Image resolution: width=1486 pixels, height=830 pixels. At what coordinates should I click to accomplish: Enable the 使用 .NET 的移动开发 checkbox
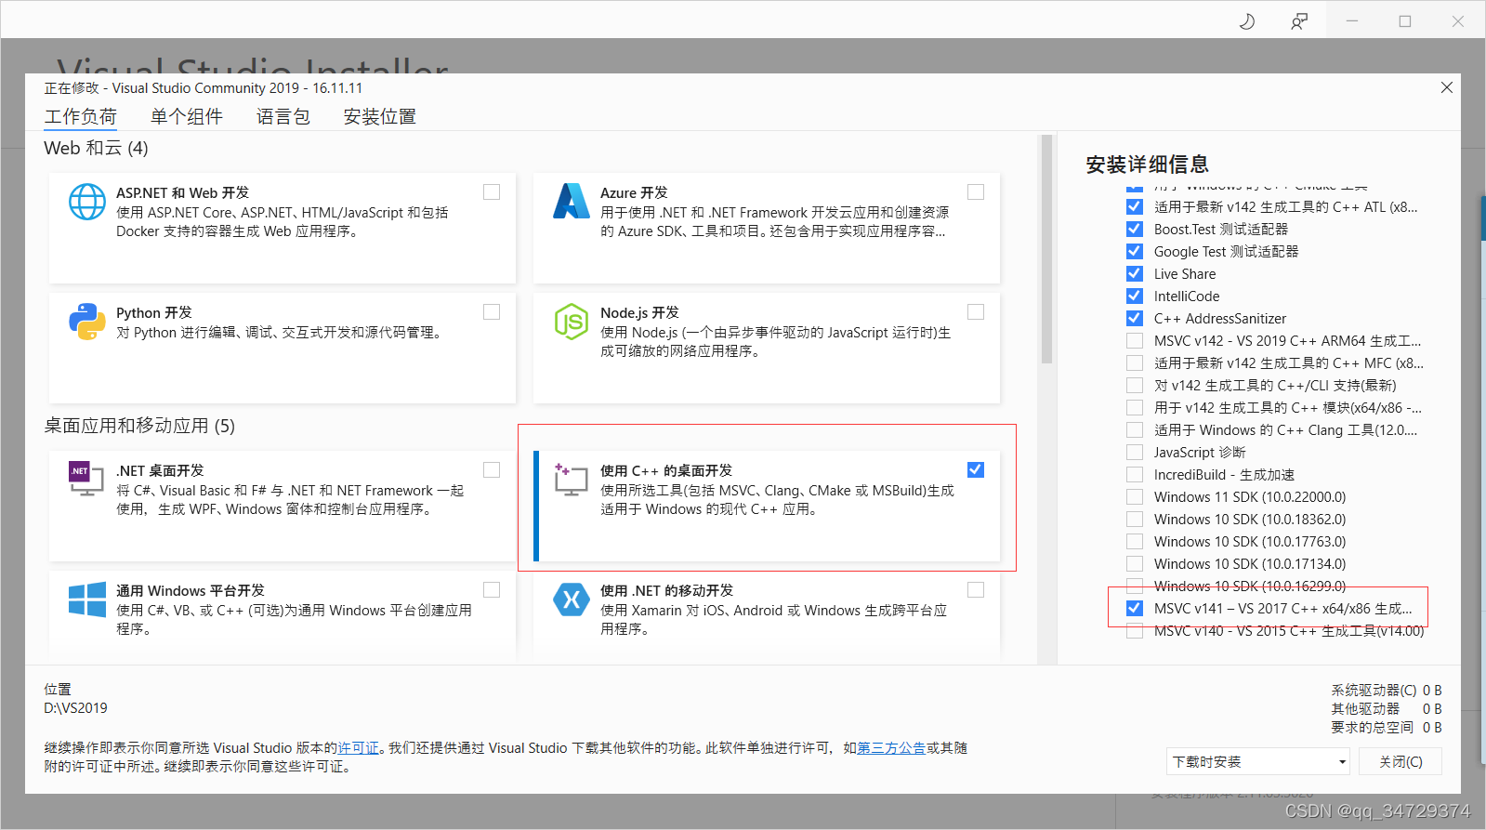976,589
